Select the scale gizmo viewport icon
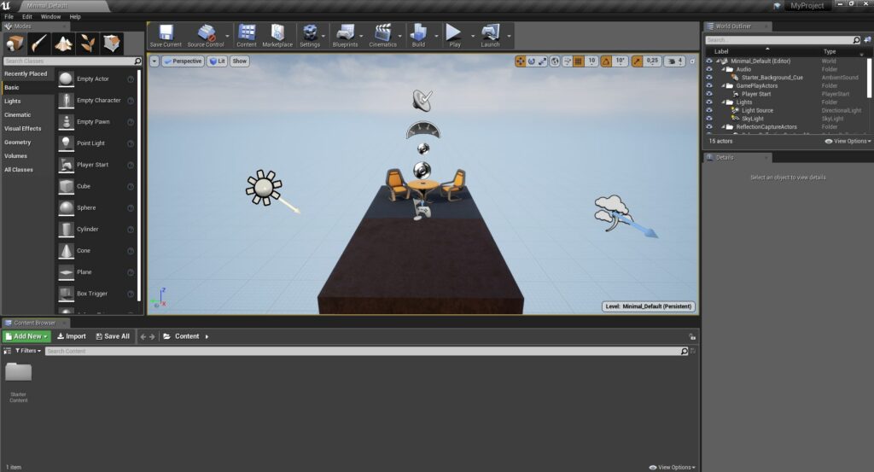The width and height of the screenshot is (874, 472). pos(542,61)
